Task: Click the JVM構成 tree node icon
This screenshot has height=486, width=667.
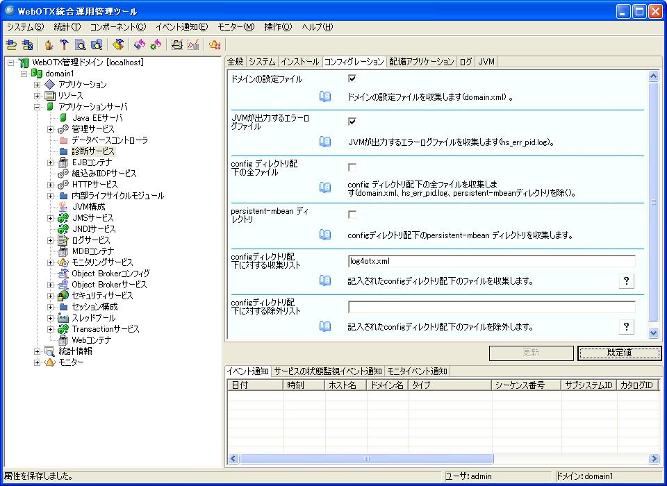Action: (63, 207)
